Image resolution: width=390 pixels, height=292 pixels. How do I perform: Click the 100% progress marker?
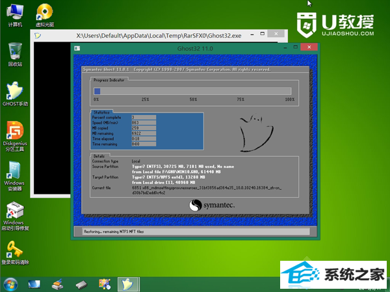(x=290, y=100)
